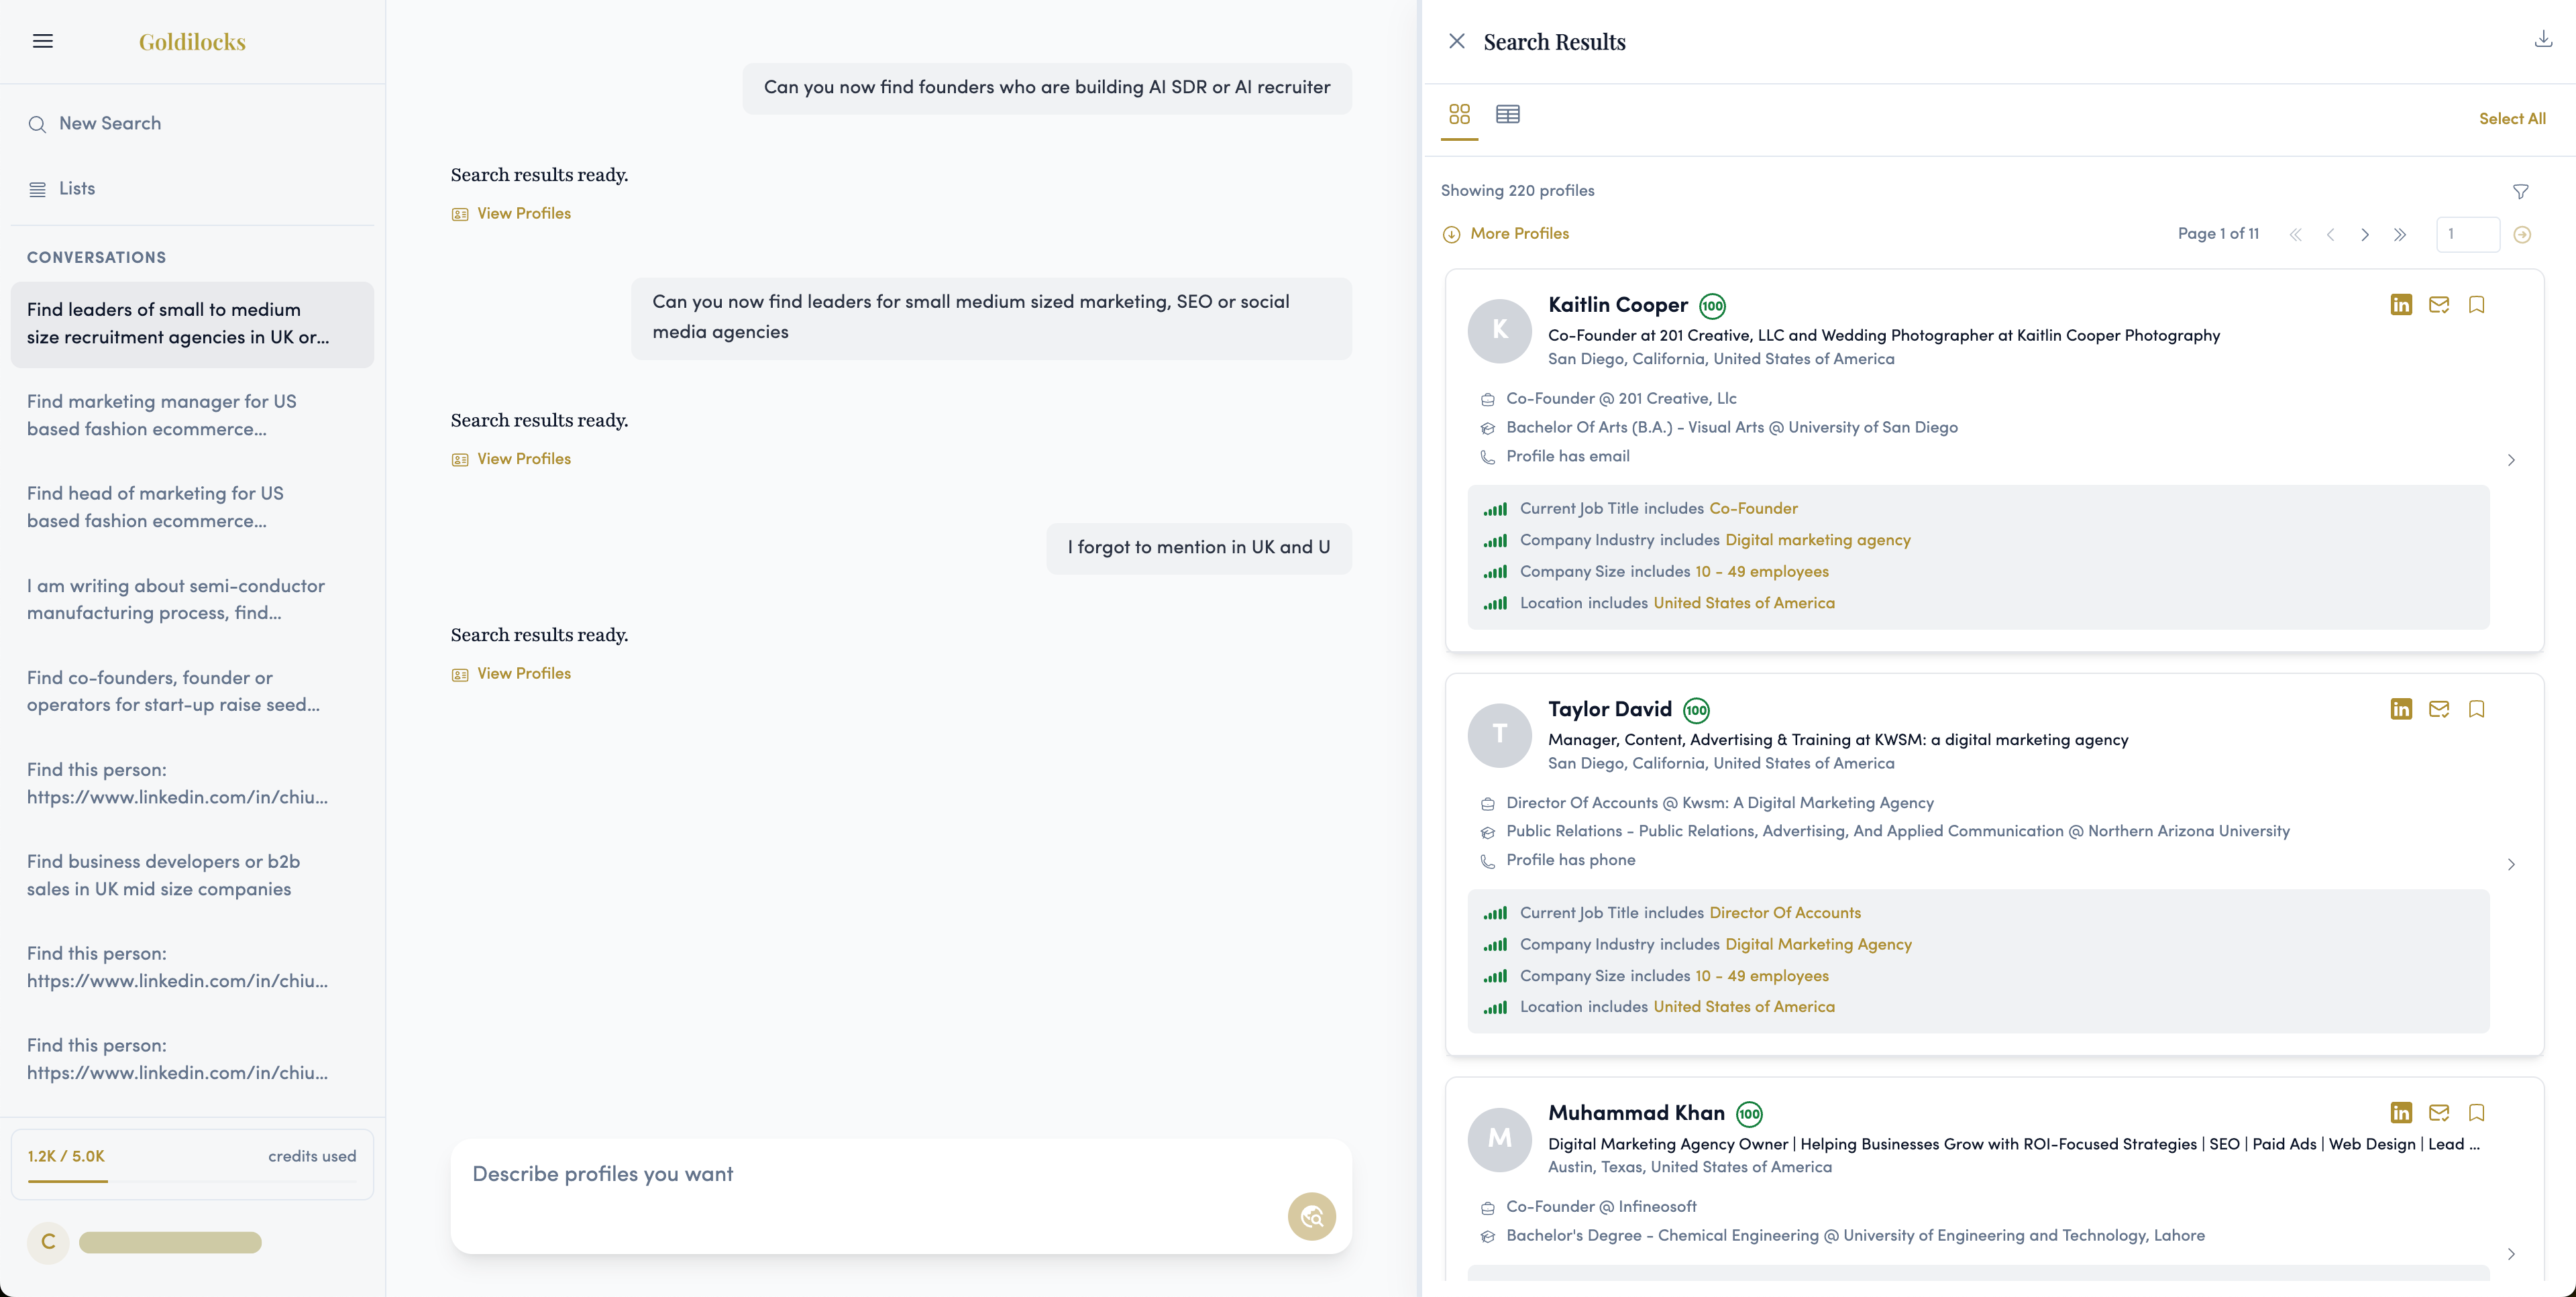This screenshot has width=2576, height=1297.
Task: Go to next page of results
Action: click(x=2365, y=234)
